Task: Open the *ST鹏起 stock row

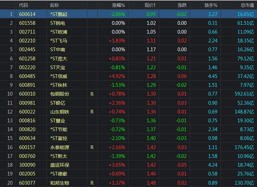Action: [x=128, y=14]
